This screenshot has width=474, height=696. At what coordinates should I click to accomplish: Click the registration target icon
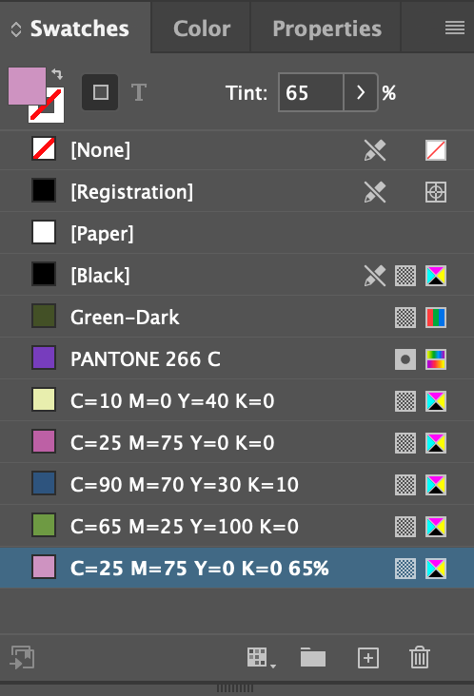(x=436, y=192)
